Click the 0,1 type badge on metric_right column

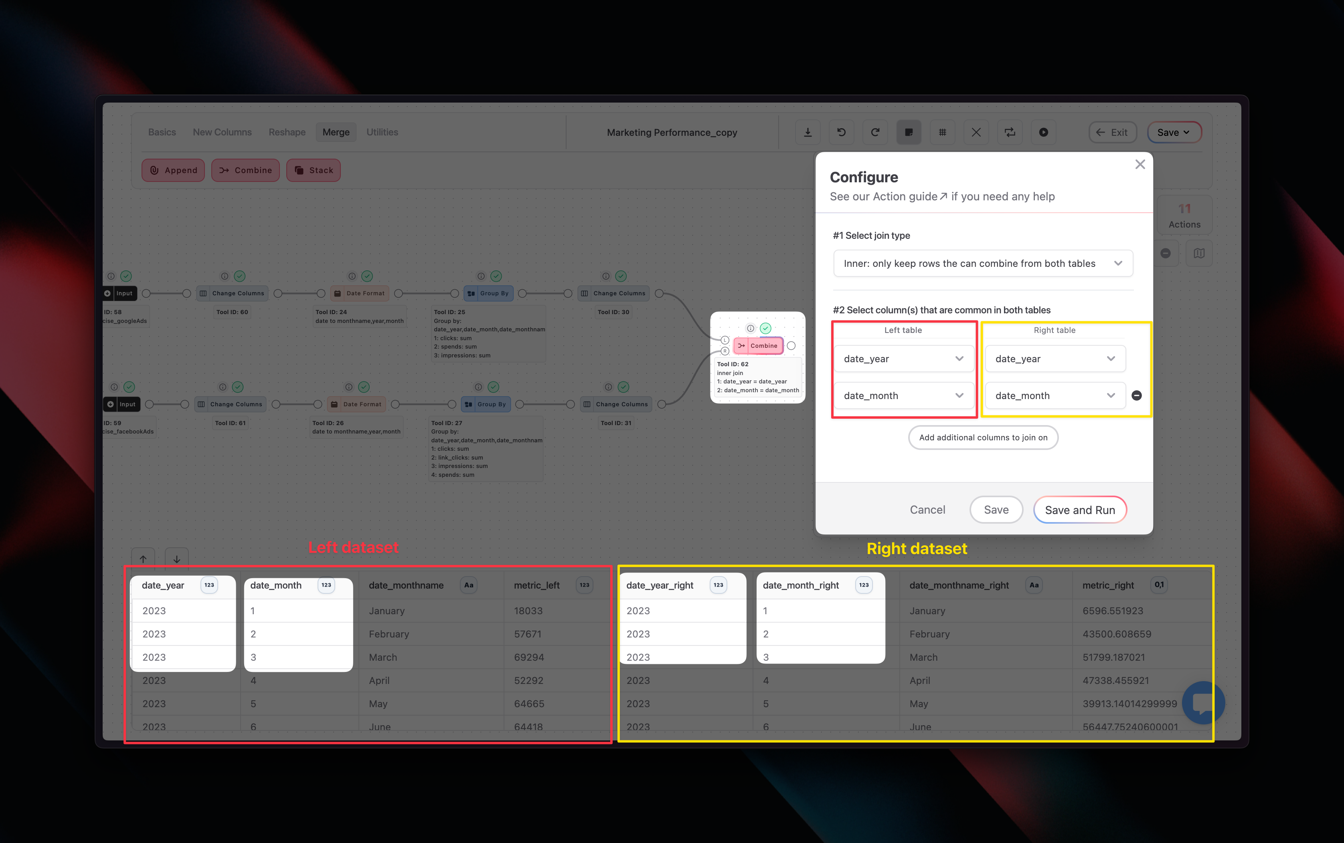point(1159,585)
